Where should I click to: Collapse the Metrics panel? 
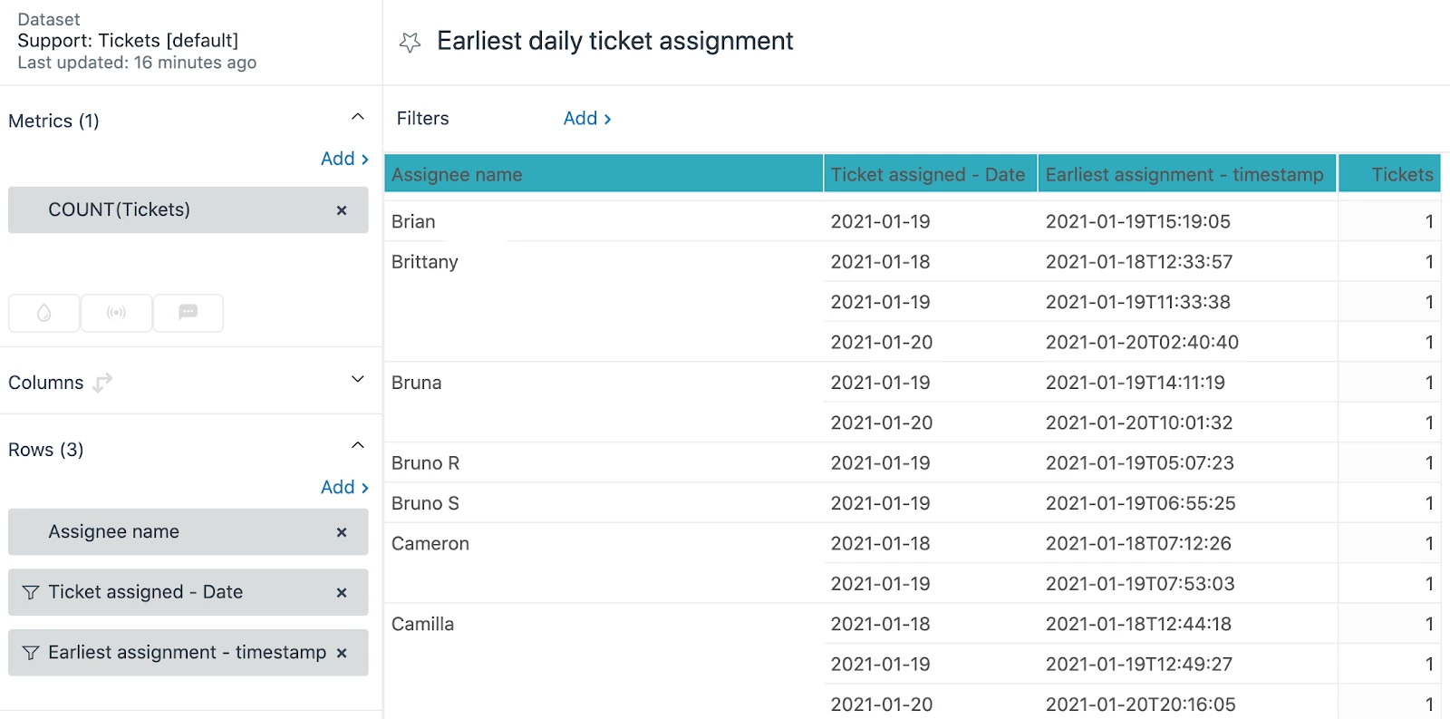coord(358,117)
